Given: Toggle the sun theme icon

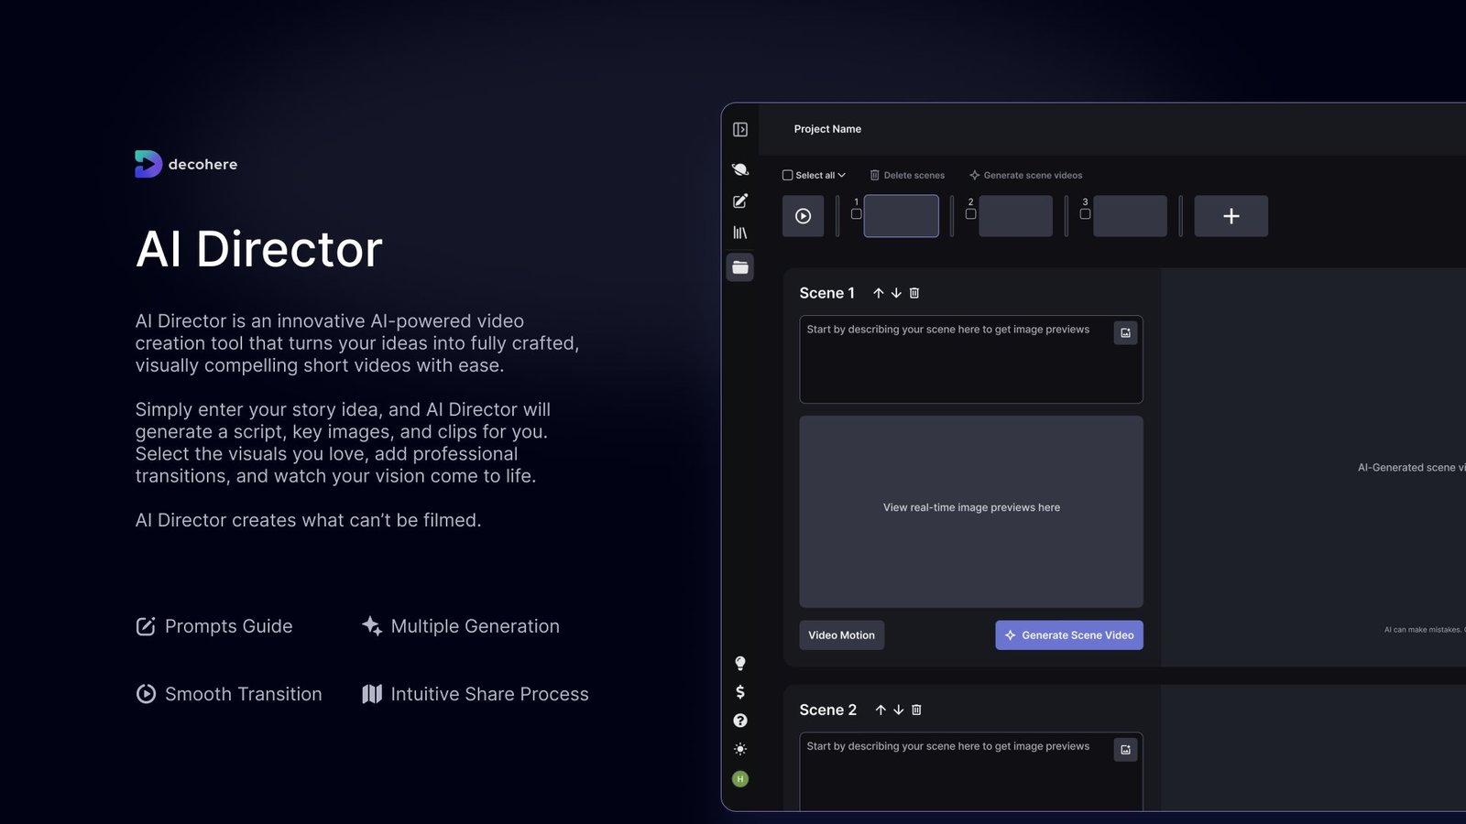Looking at the screenshot, I should tap(740, 749).
